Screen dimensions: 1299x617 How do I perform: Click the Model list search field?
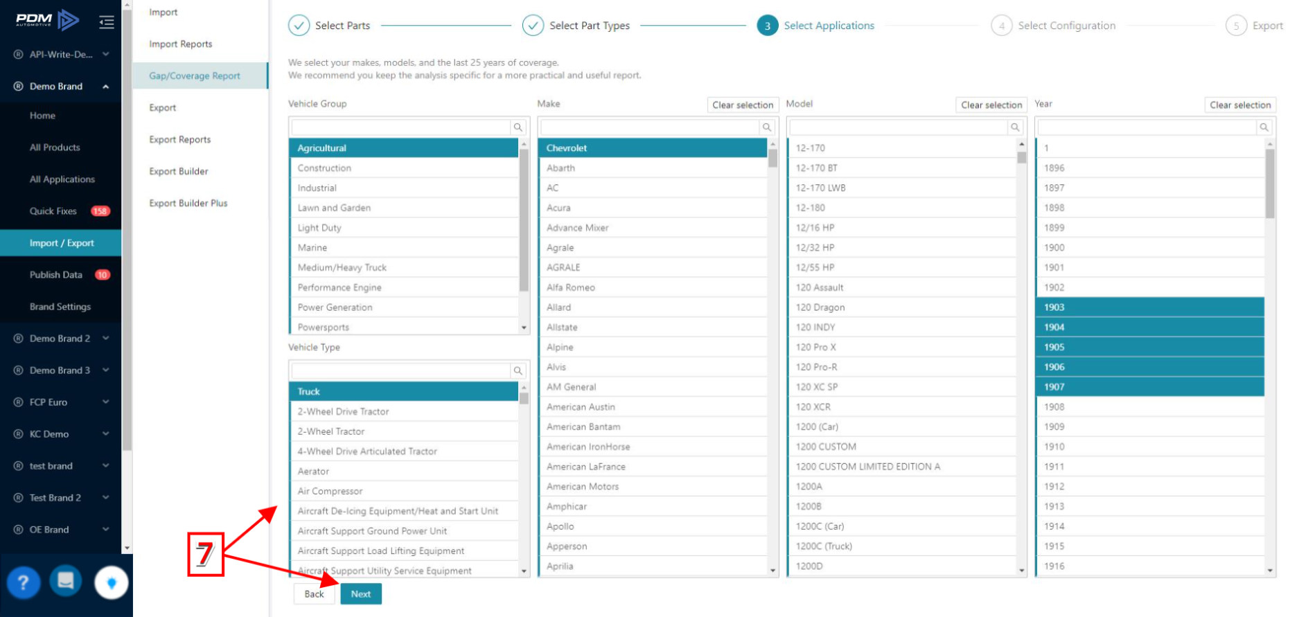[x=898, y=127]
